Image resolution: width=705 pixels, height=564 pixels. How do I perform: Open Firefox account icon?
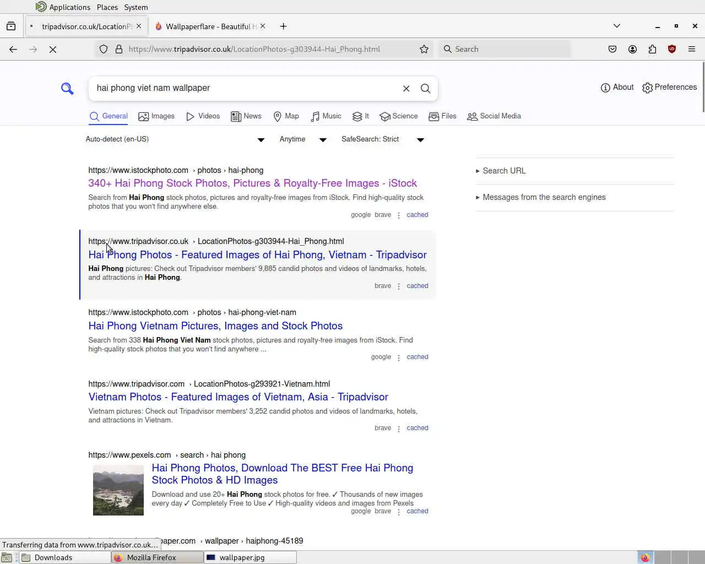(632, 49)
